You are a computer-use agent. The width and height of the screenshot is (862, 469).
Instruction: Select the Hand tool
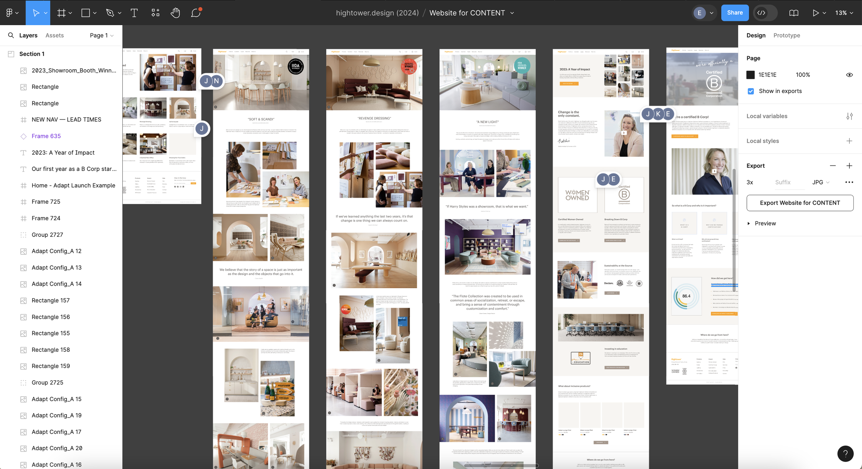coord(175,13)
